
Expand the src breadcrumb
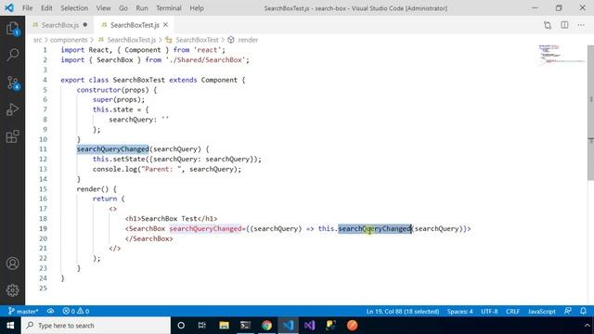(37, 40)
